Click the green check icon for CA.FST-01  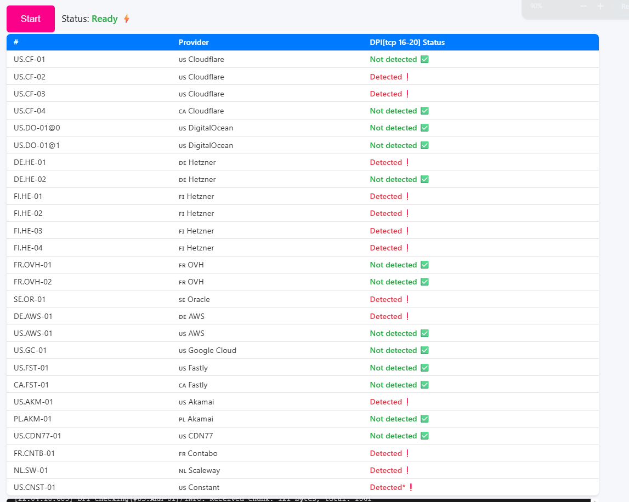coord(425,385)
